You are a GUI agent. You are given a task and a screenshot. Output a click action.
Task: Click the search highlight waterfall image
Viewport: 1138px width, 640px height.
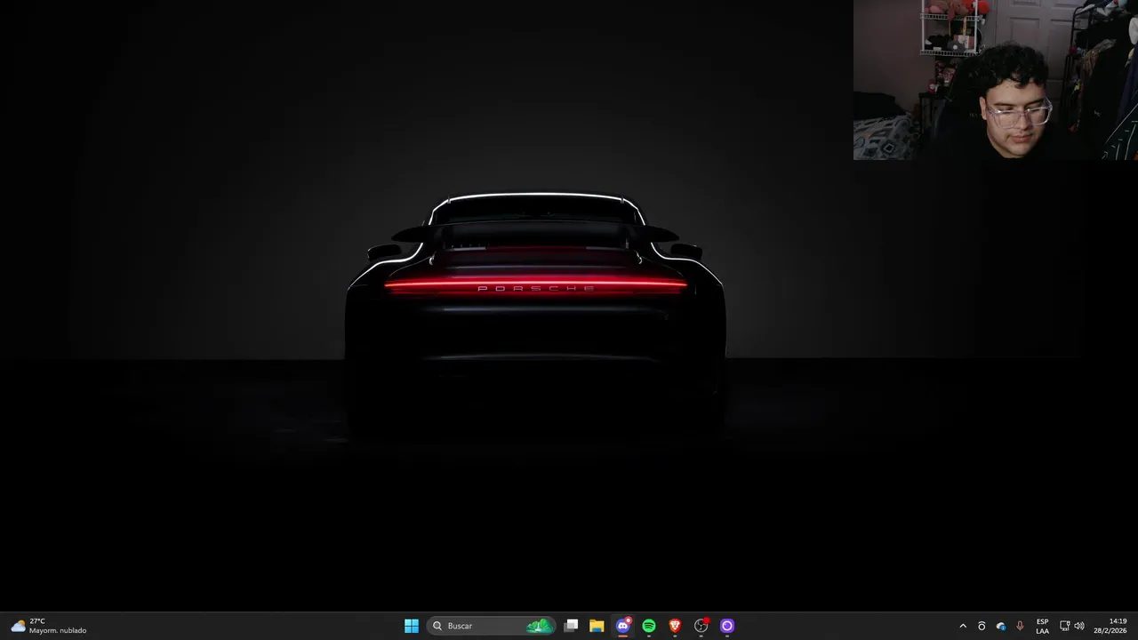pyautogui.click(x=539, y=626)
